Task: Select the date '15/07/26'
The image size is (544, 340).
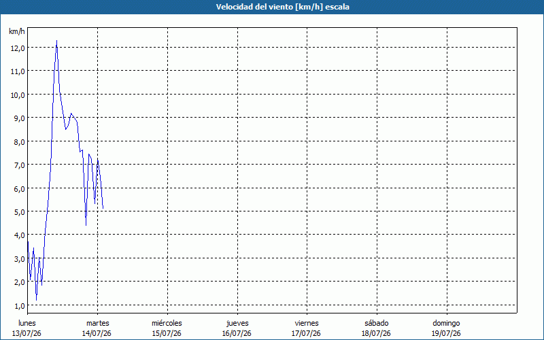Action: (167, 333)
